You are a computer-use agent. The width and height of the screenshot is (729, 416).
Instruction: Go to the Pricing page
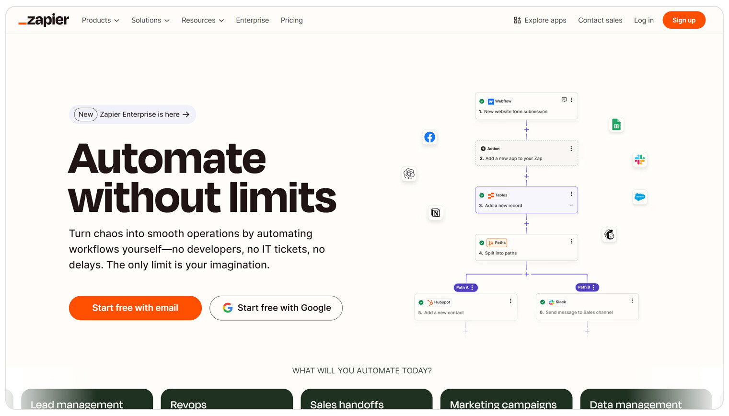[291, 20]
